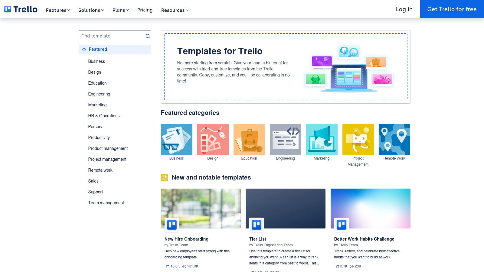Select Design in the sidebar

pyautogui.click(x=95, y=72)
